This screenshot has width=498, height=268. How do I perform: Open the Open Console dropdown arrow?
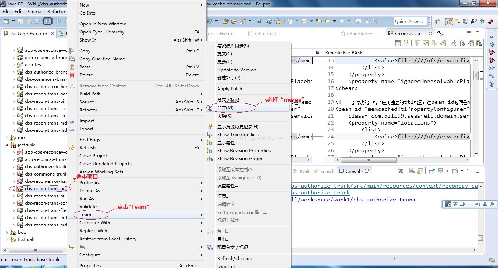click(x=462, y=171)
